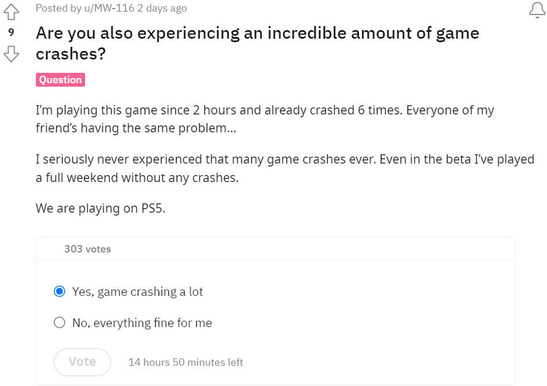
Task: Select the "No, everything fine for me" radio button
Action: (x=59, y=323)
